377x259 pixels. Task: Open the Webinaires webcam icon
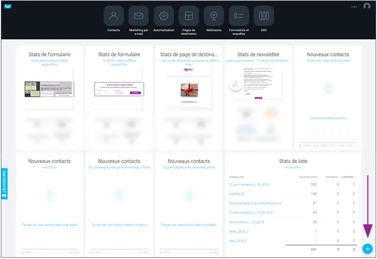coord(214,16)
